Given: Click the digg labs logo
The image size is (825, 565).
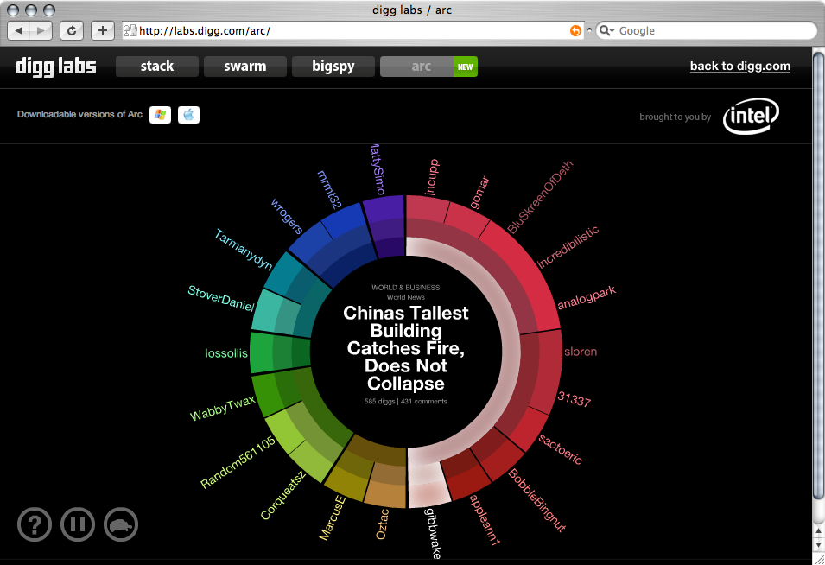Looking at the screenshot, I should tap(55, 66).
